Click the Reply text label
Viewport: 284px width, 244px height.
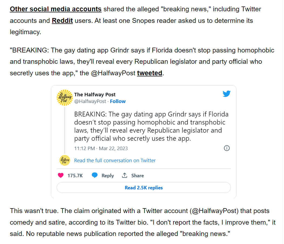tap(108, 176)
